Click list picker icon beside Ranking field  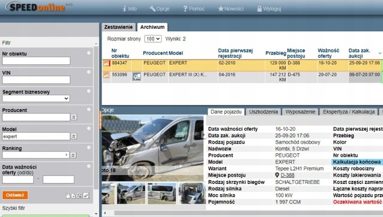pyautogui.click(x=74, y=155)
